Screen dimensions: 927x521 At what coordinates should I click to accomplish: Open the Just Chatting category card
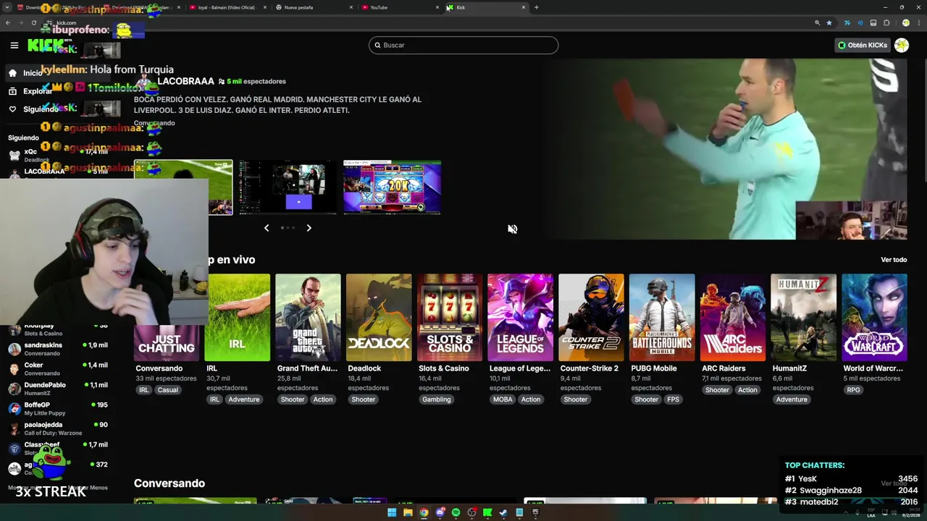(x=167, y=317)
